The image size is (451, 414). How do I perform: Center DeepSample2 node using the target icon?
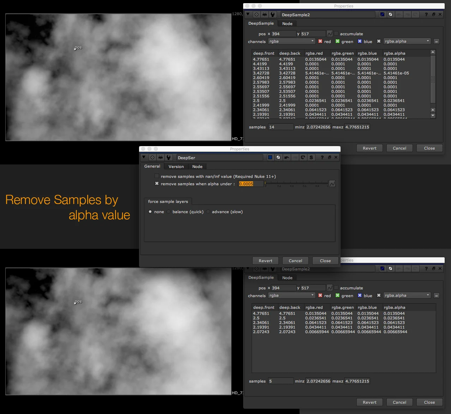257,14
